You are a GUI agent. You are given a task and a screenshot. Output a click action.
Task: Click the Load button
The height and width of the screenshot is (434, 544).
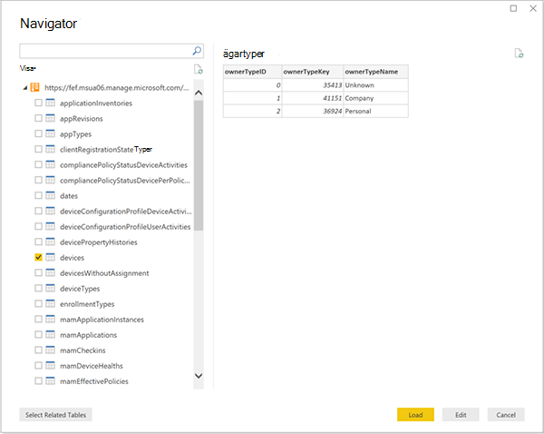(415, 415)
